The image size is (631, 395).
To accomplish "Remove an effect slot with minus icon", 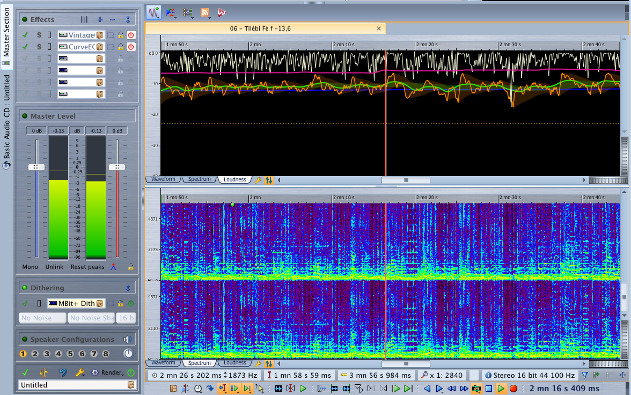I will tap(112, 19).
